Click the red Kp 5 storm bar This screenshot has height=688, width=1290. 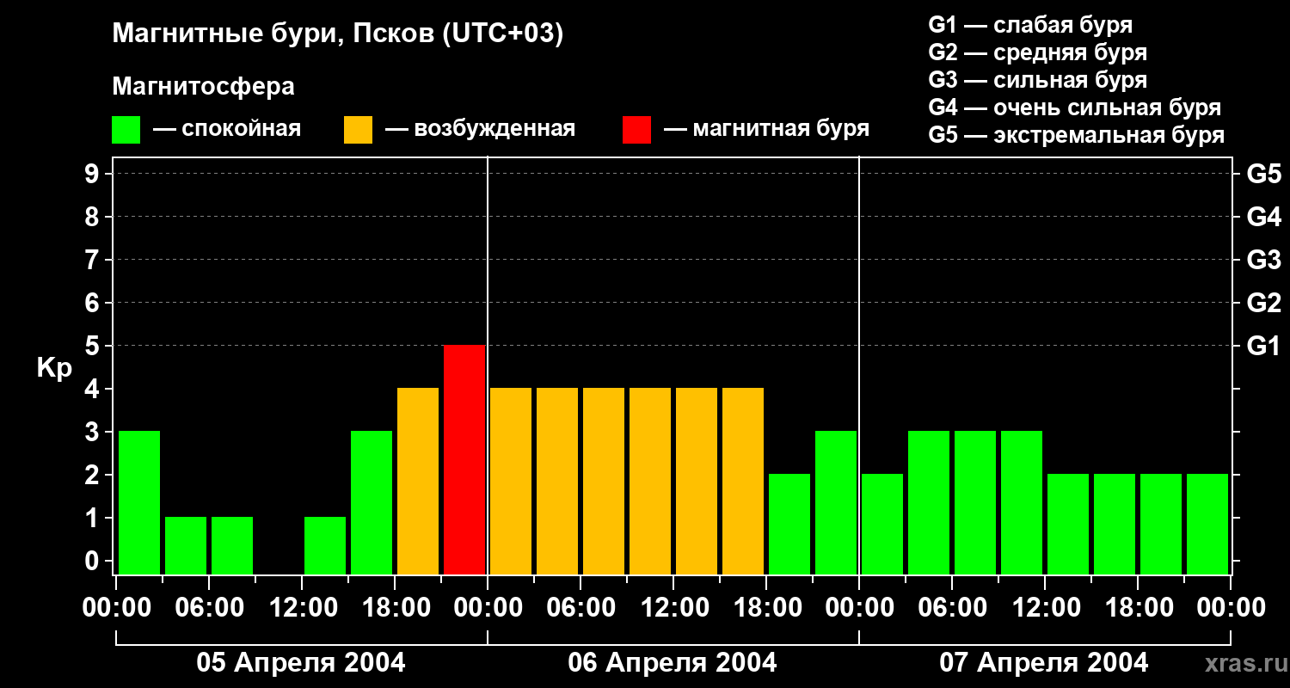pos(464,459)
